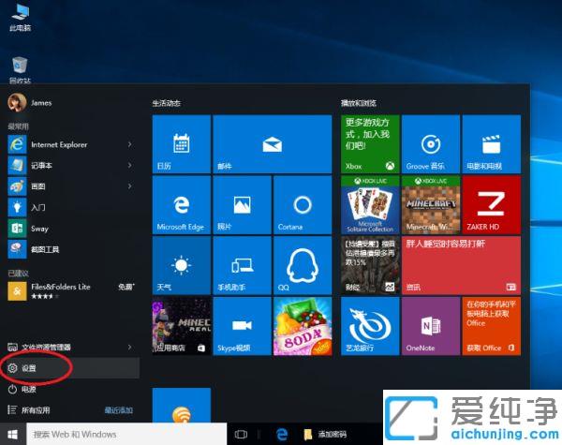Click the 生活动态 group heading

[x=167, y=103]
